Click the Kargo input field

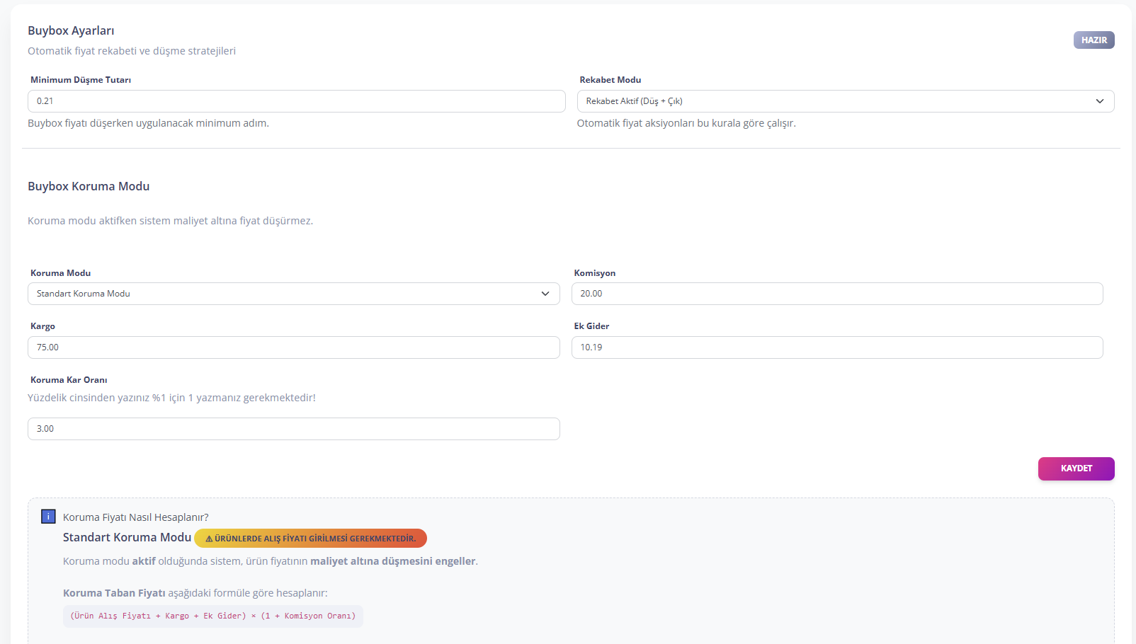[x=294, y=347]
